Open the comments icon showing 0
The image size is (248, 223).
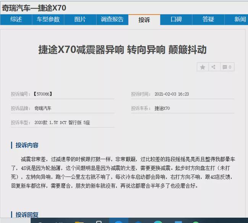[x=227, y=67]
